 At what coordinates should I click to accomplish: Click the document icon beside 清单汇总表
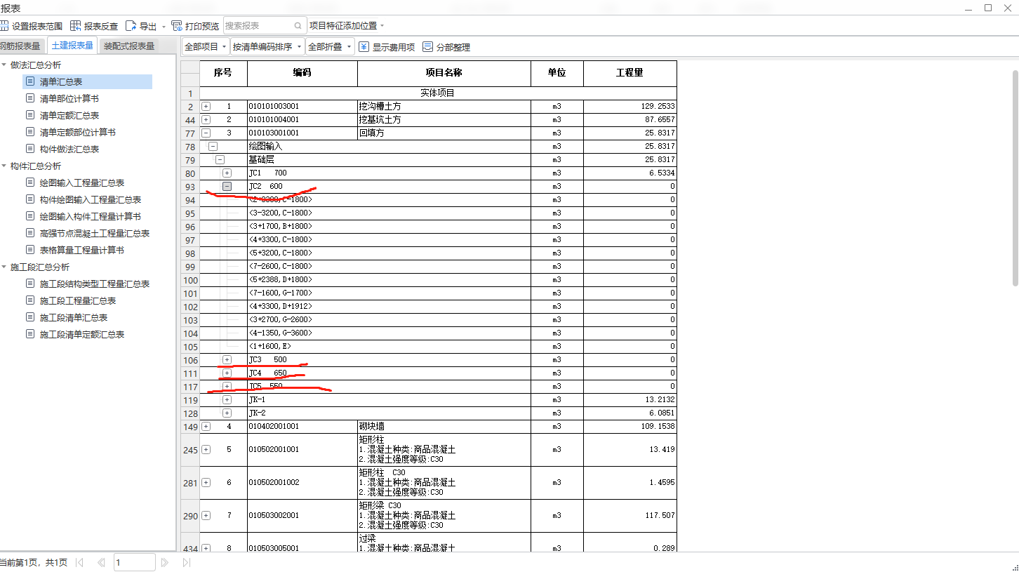pos(30,81)
